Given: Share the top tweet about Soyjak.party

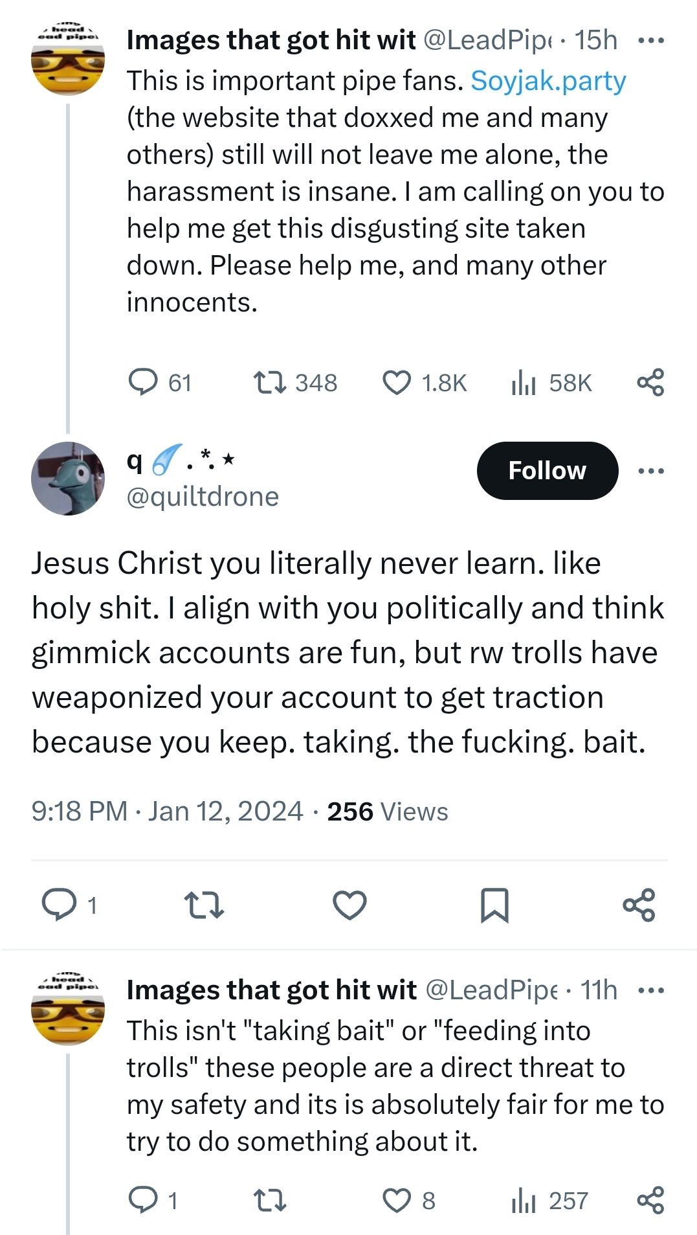Looking at the screenshot, I should tap(650, 382).
